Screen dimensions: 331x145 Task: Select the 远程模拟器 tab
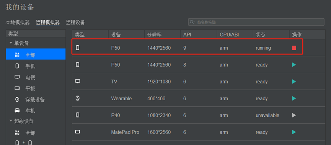pos(48,22)
